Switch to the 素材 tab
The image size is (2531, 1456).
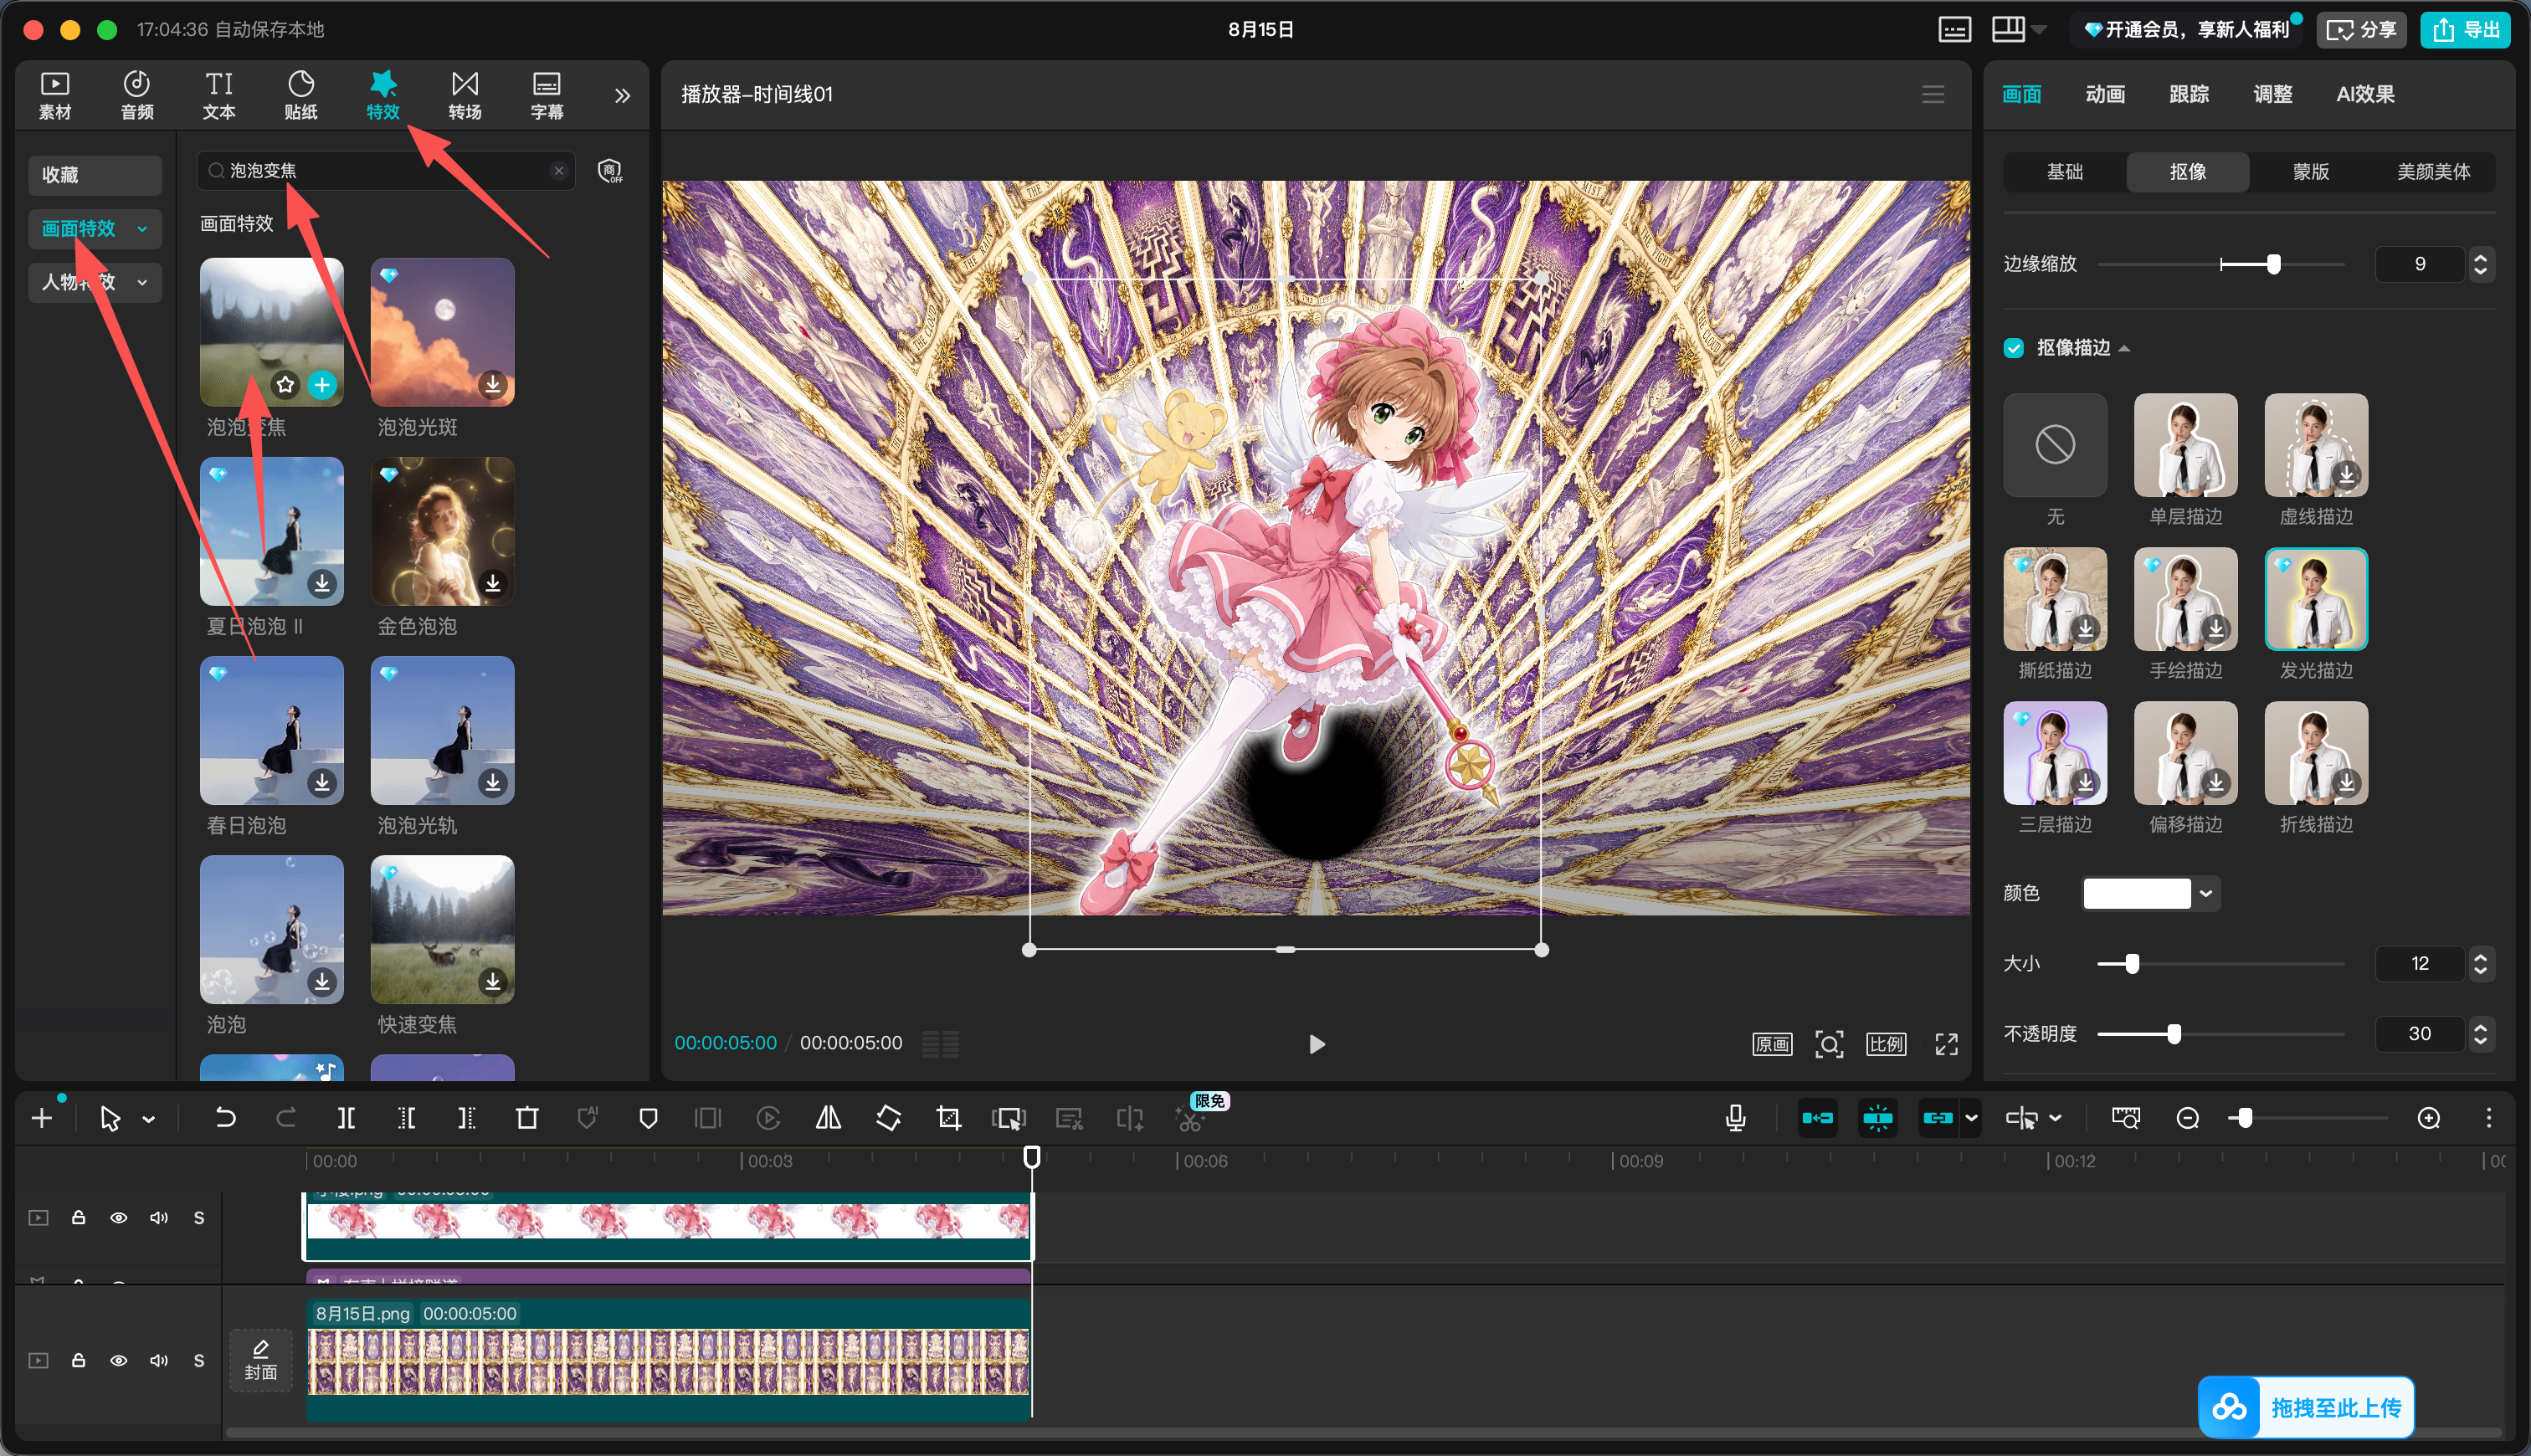55,96
